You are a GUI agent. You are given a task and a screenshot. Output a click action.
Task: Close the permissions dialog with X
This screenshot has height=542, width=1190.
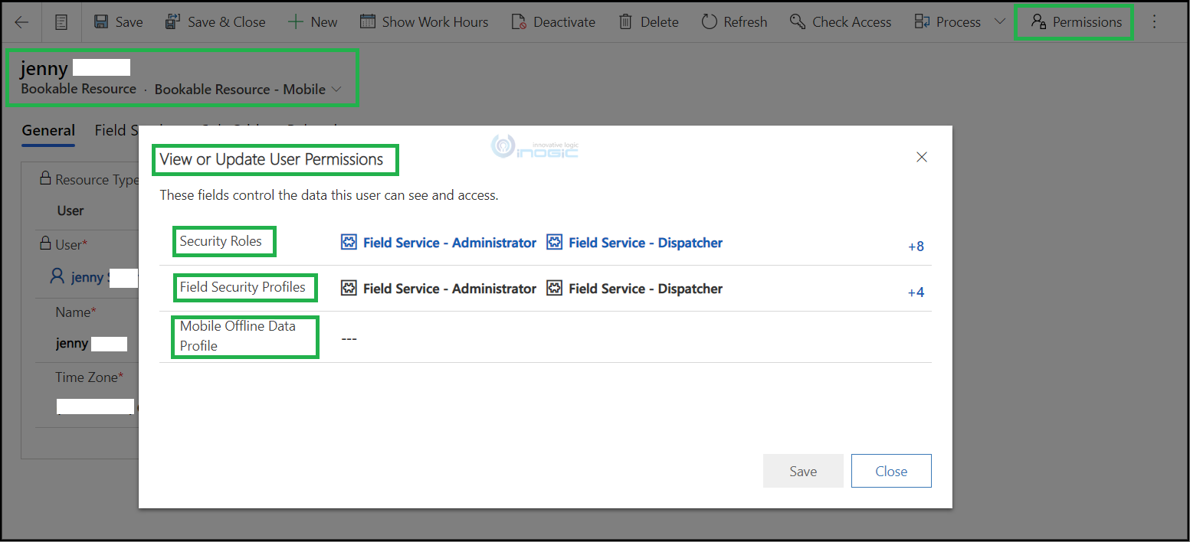[922, 157]
